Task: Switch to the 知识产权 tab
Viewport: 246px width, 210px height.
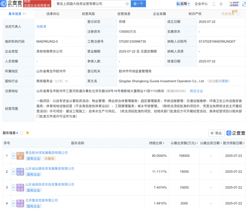Action: (195, 14)
